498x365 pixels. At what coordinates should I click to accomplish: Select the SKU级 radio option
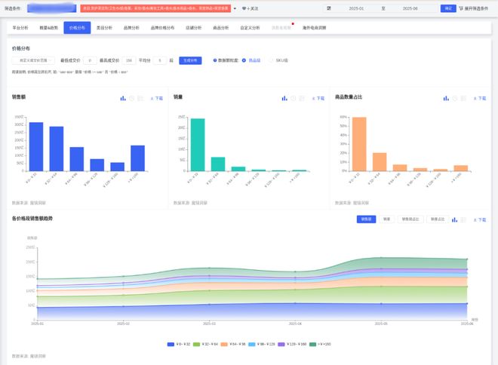[x=272, y=60]
